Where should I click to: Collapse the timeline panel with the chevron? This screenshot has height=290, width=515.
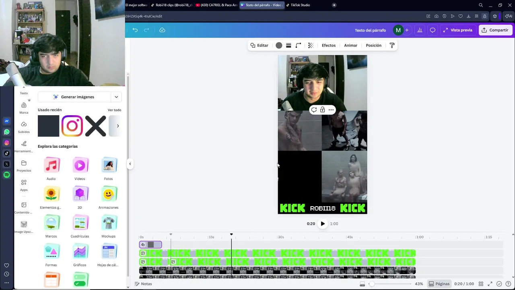pyautogui.click(x=513, y=235)
